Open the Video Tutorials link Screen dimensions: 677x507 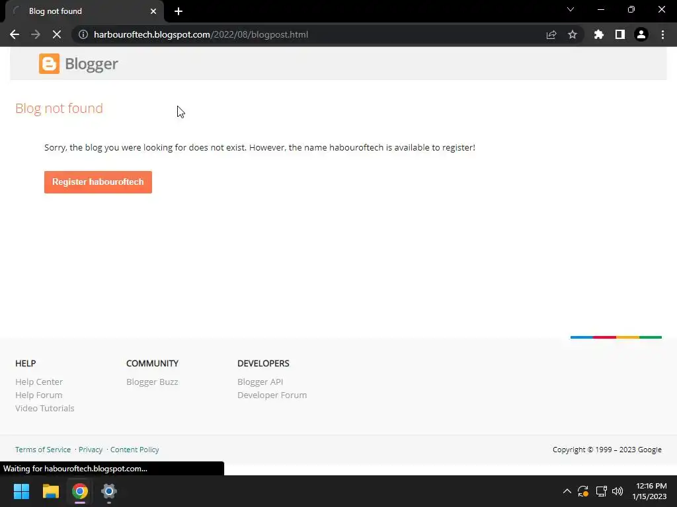45,408
